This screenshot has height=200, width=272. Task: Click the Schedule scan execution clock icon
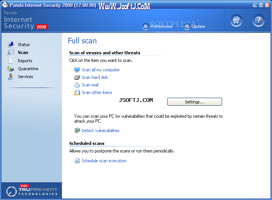tap(77, 161)
